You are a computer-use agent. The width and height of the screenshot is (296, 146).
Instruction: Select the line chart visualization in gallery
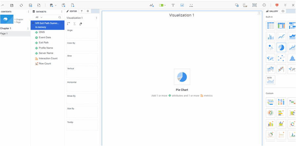tap(281, 36)
